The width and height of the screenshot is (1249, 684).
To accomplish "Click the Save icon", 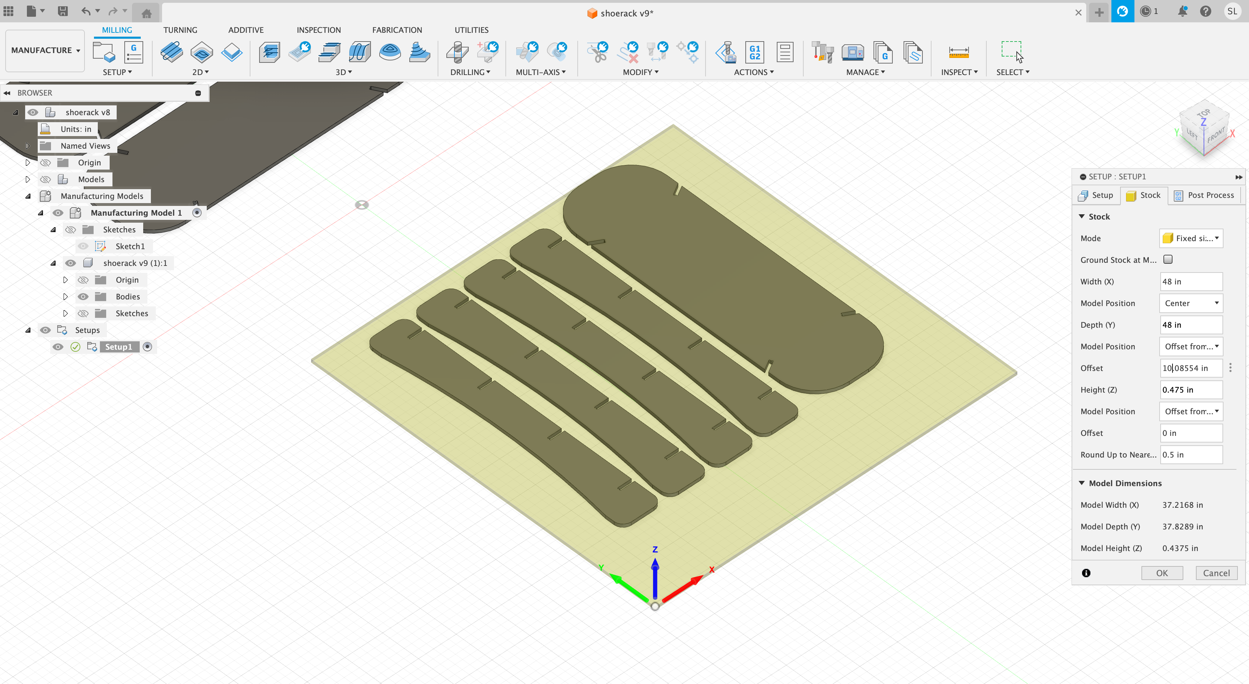I will [x=63, y=11].
